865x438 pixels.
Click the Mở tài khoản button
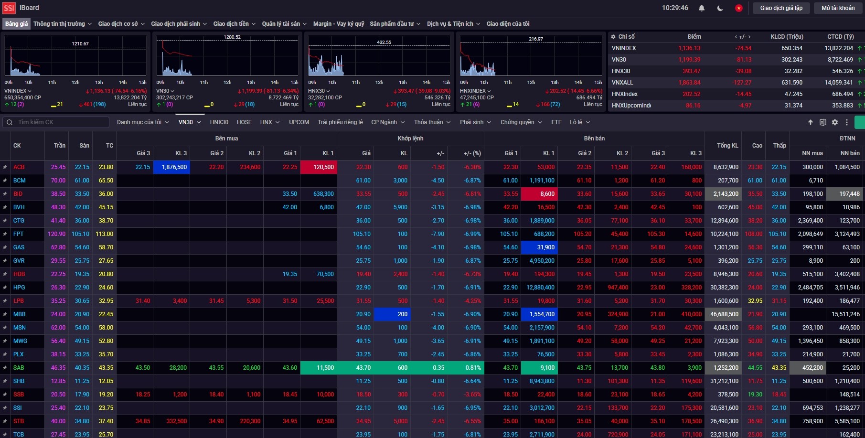(x=838, y=8)
